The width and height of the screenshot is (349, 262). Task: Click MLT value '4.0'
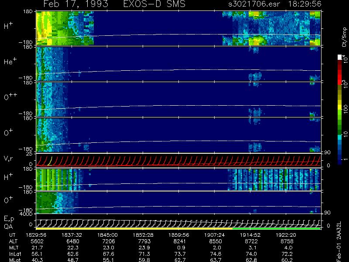288,248
